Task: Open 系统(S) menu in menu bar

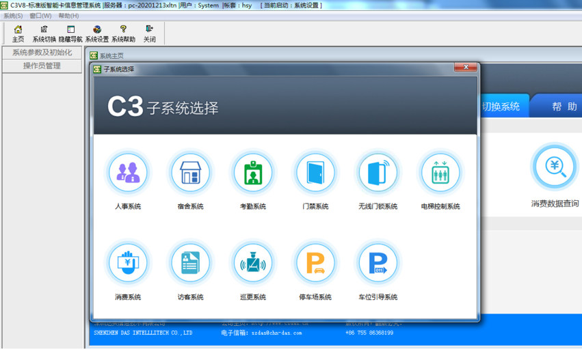Action: coord(13,16)
